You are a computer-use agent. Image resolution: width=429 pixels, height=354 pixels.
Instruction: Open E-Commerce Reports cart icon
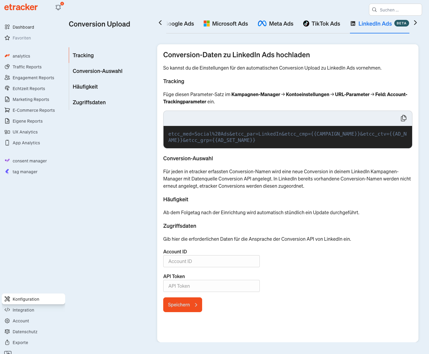(7, 110)
